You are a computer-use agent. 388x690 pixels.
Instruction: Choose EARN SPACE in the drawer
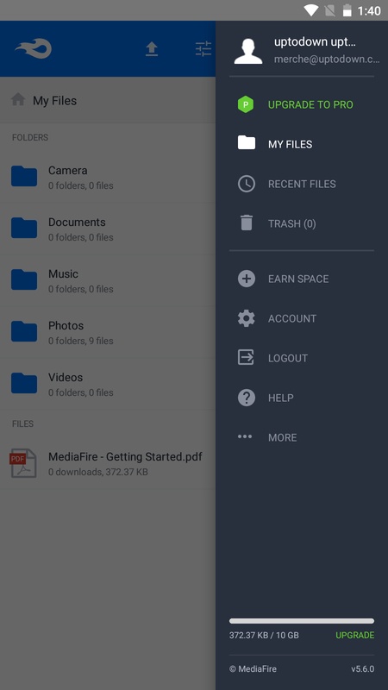point(298,279)
